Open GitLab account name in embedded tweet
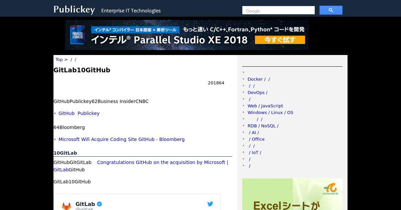The width and height of the screenshot is (401, 210). [x=85, y=204]
